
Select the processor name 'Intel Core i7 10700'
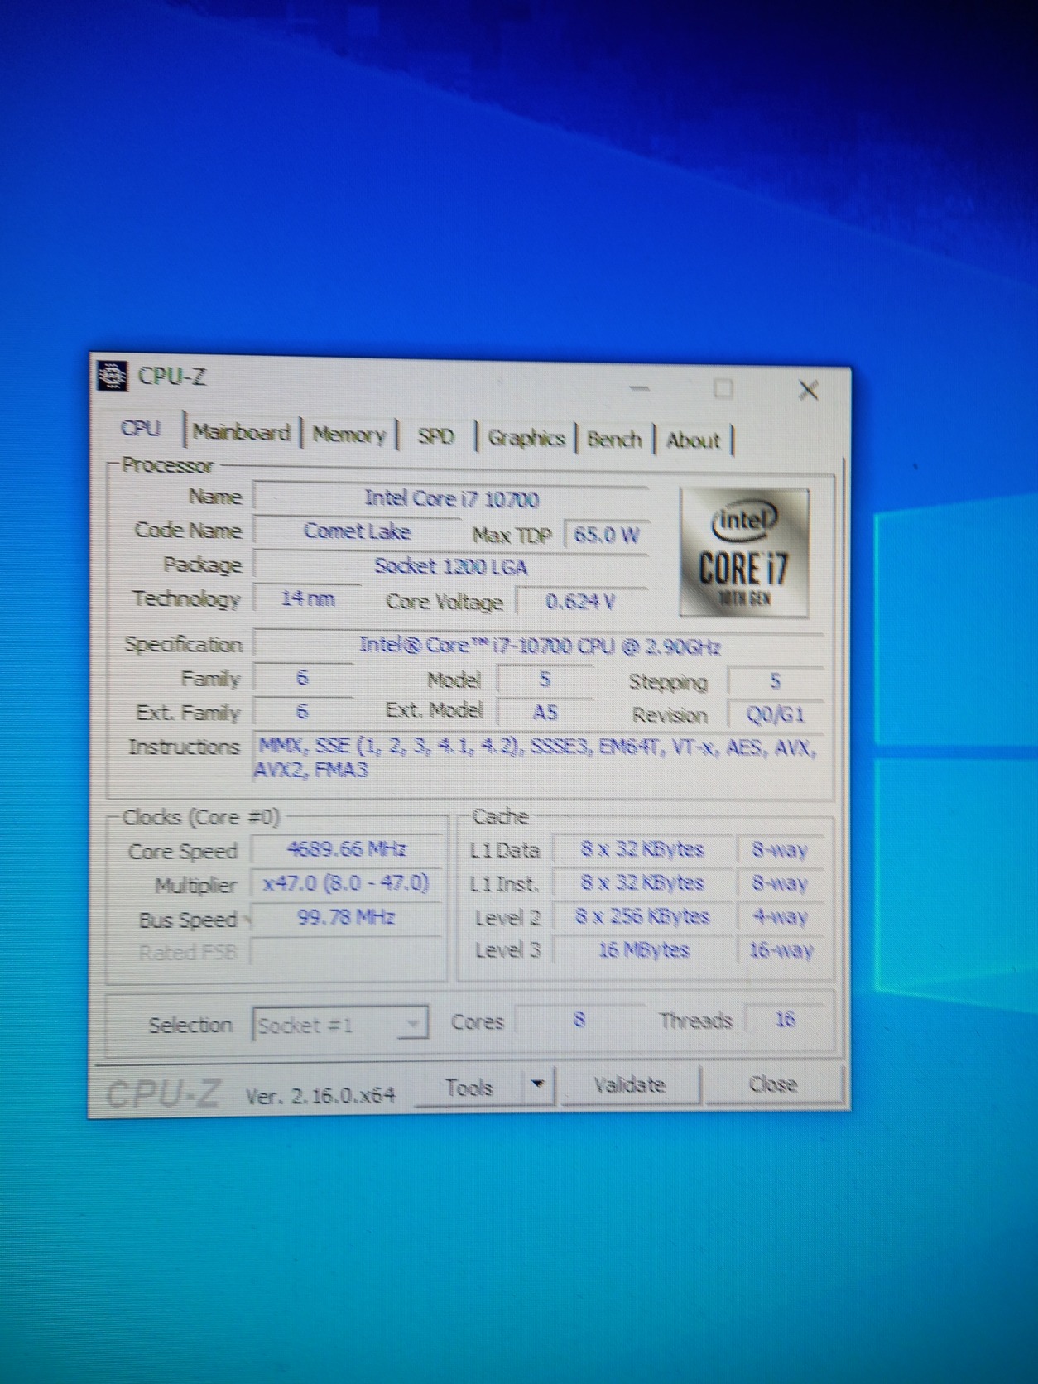tap(451, 498)
